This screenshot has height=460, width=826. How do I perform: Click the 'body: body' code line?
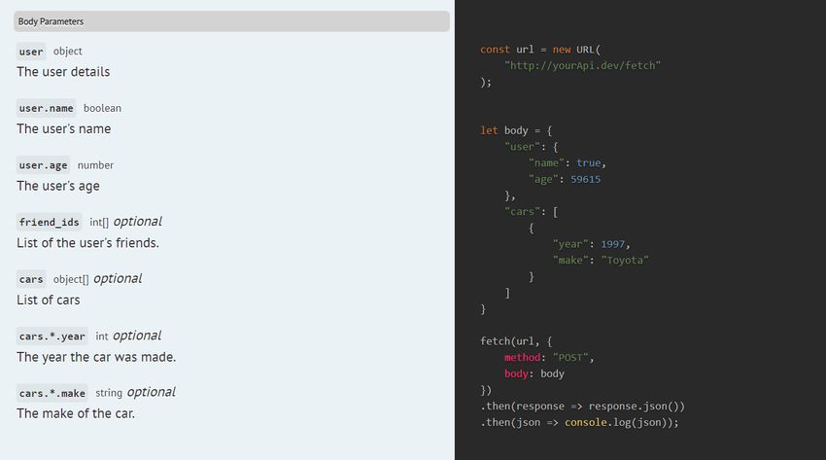tap(534, 373)
